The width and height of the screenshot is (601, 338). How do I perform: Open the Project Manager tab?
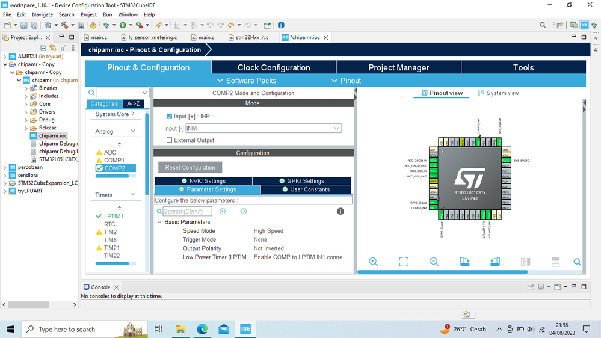[x=398, y=67]
